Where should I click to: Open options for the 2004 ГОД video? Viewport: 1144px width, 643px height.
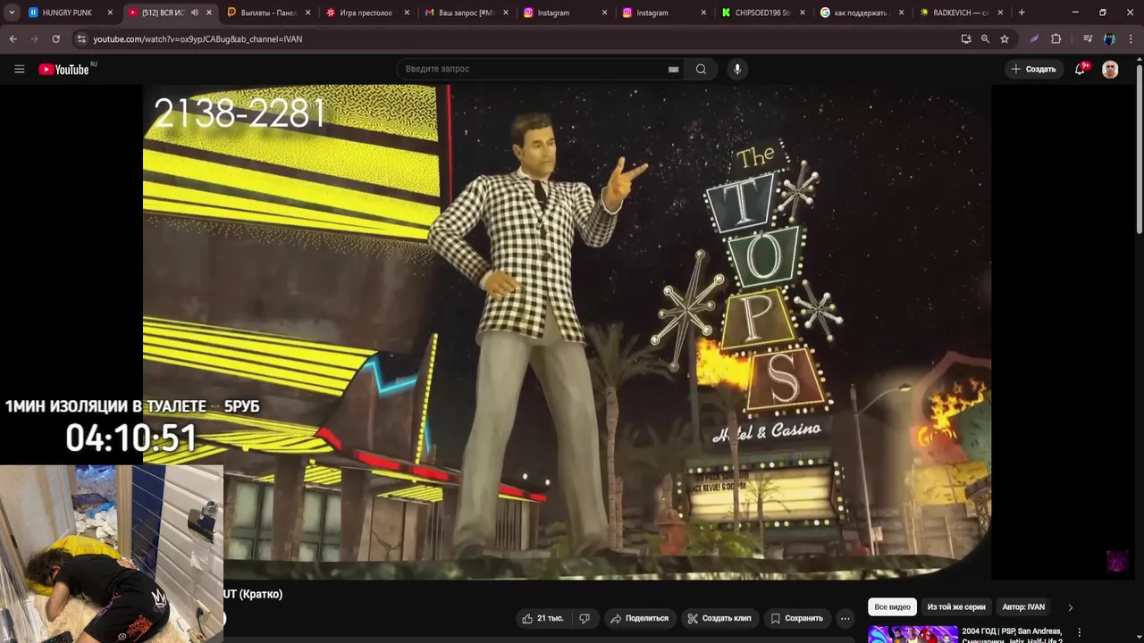(x=1080, y=631)
